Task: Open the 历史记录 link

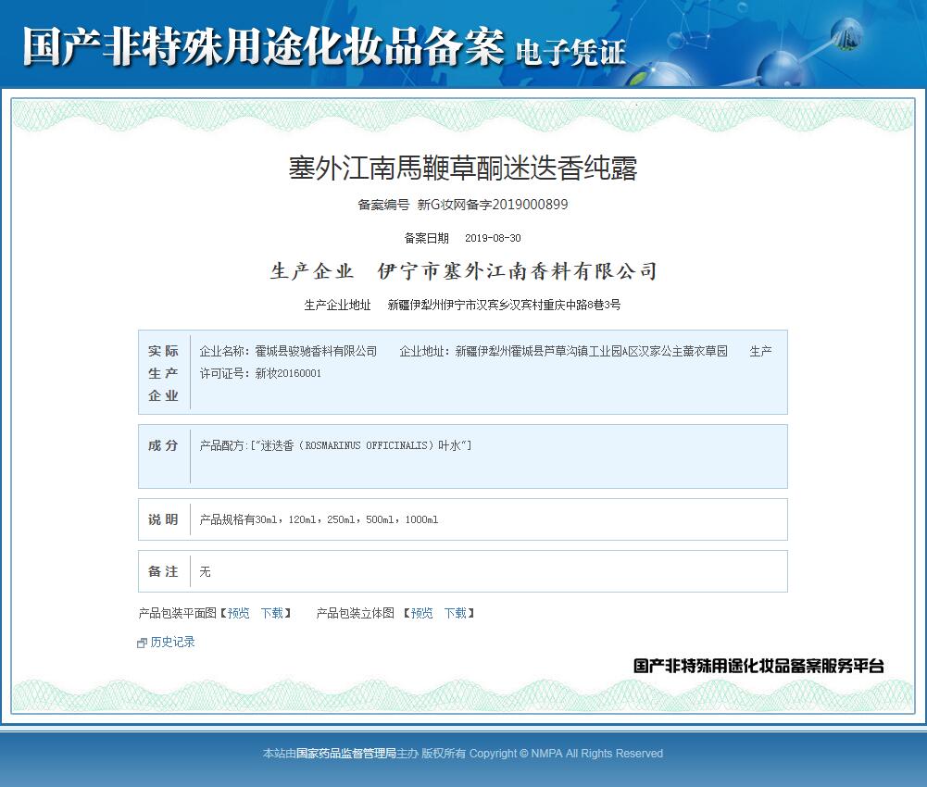Action: (x=172, y=643)
